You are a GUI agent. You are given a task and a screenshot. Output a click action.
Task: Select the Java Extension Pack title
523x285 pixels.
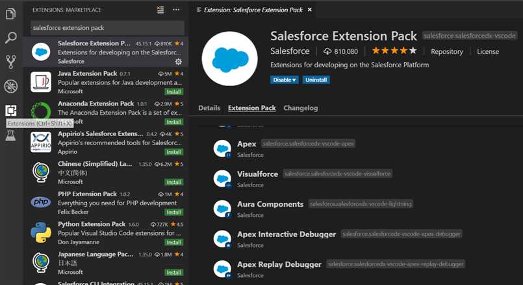[x=88, y=73]
